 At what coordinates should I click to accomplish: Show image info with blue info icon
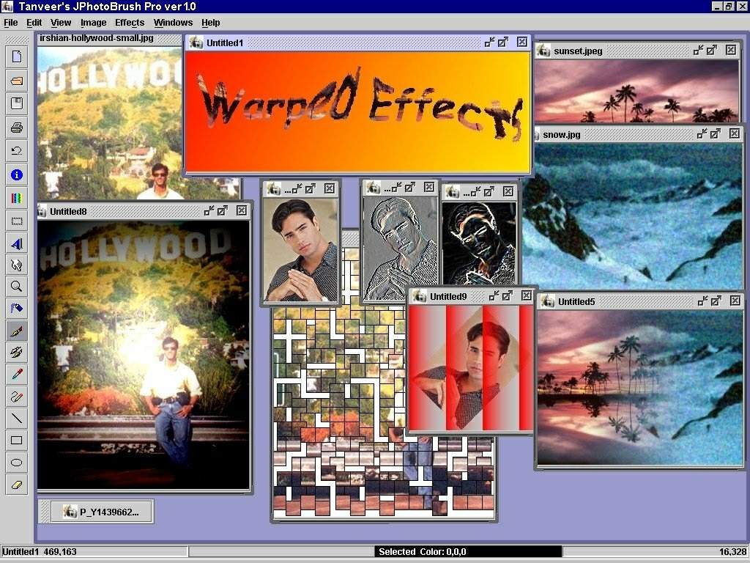17,174
